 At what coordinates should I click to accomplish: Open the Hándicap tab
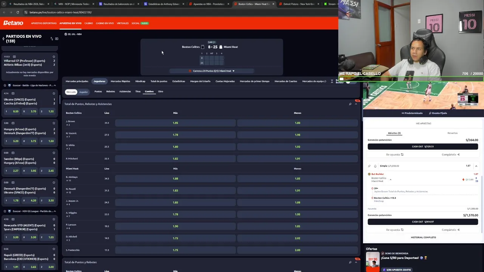pyautogui.click(x=140, y=81)
